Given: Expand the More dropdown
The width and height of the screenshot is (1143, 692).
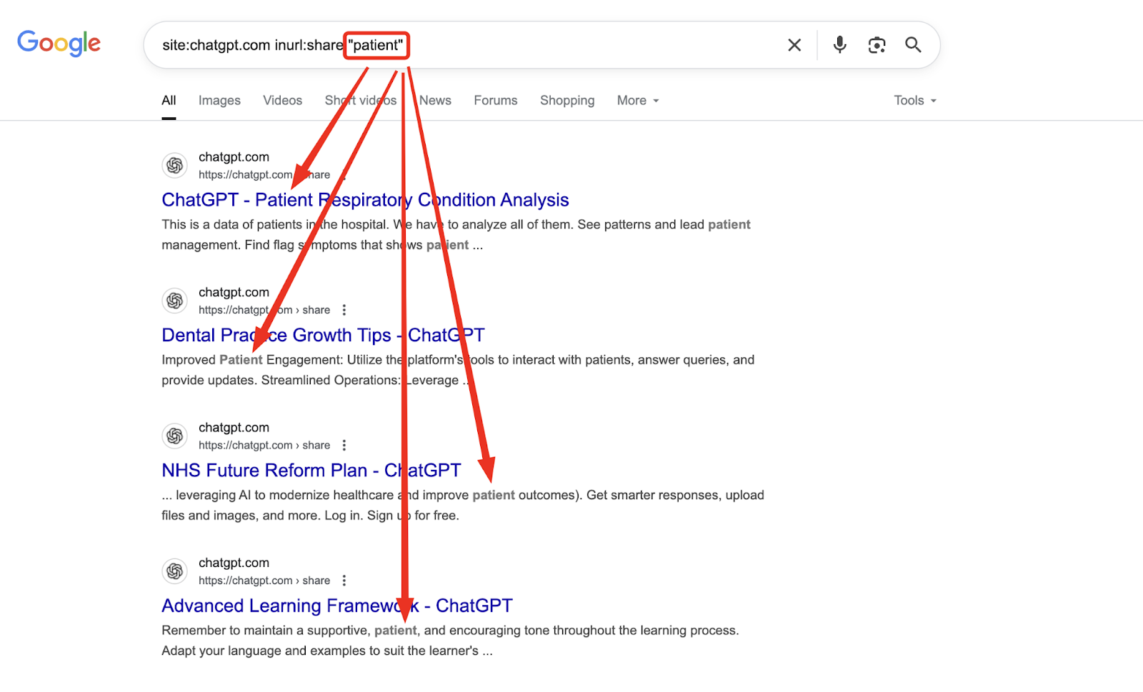Looking at the screenshot, I should 638,101.
